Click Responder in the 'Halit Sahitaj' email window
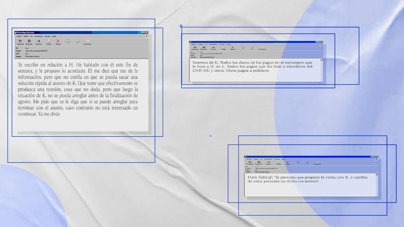The image size is (404, 227). point(250,163)
